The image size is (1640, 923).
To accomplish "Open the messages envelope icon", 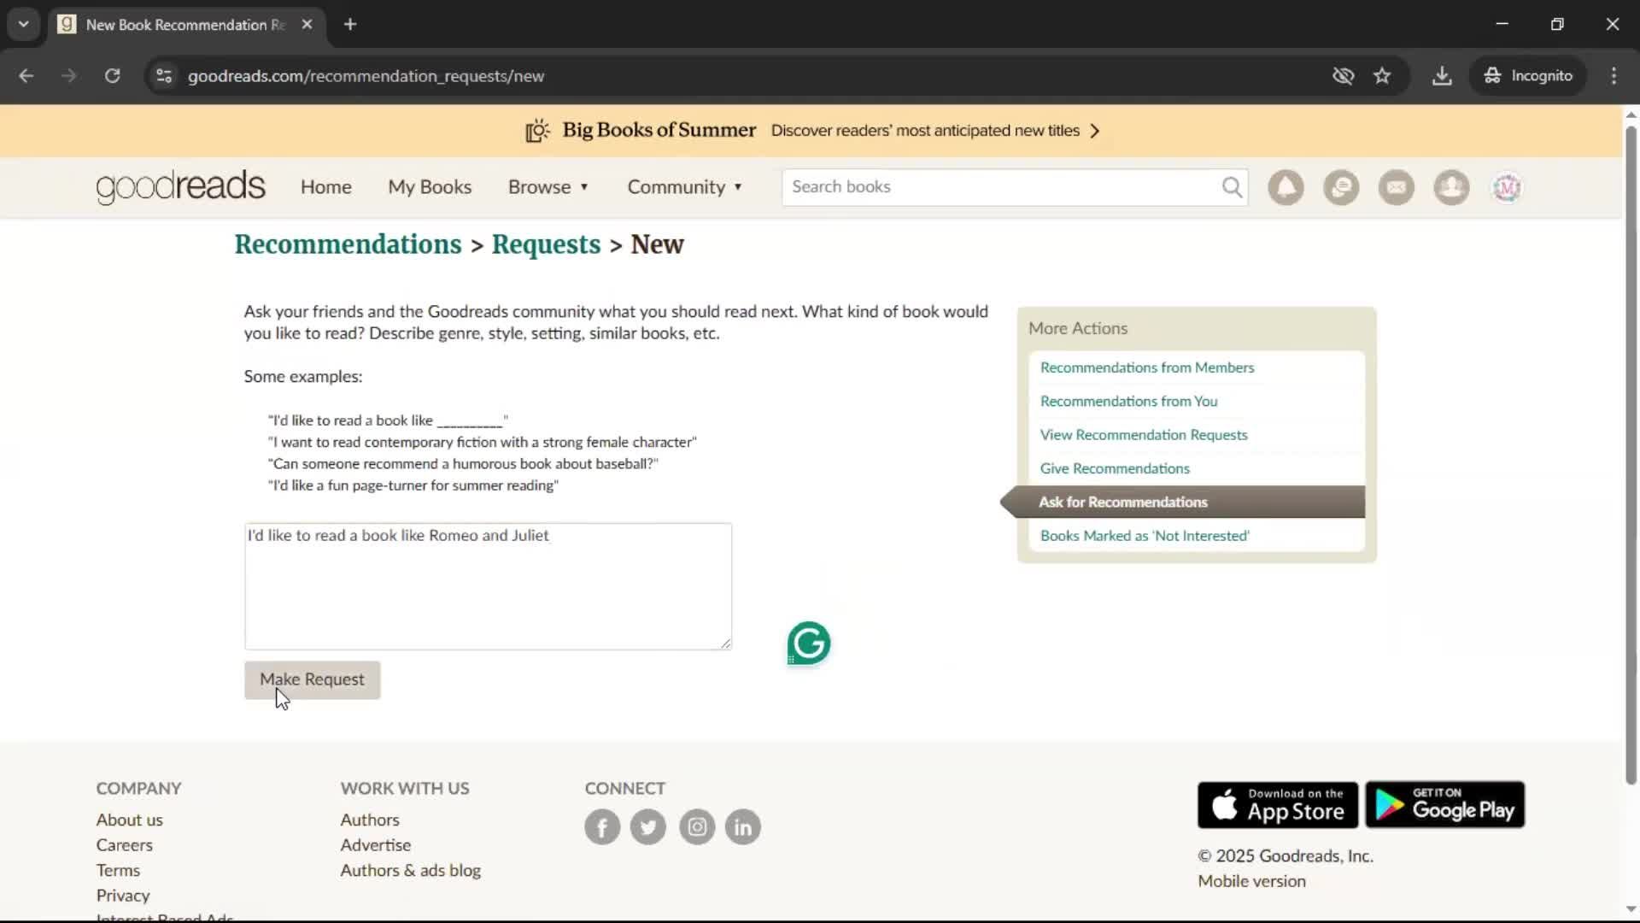I will tap(1396, 187).
